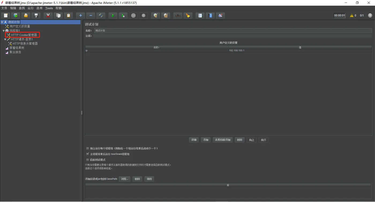Select HTTP Cookie管理器 tree item

click(x=24, y=35)
